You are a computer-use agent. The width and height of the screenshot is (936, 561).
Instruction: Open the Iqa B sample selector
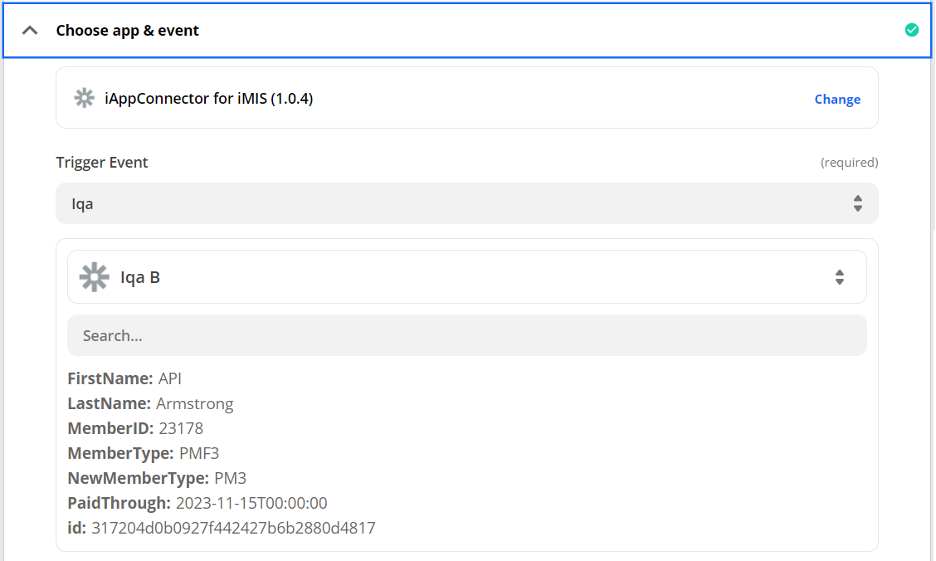466,277
